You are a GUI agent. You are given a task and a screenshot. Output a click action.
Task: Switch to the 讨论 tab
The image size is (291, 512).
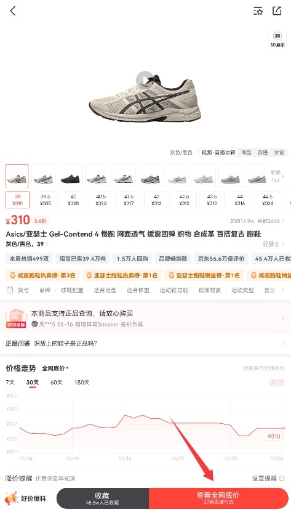coord(279,152)
